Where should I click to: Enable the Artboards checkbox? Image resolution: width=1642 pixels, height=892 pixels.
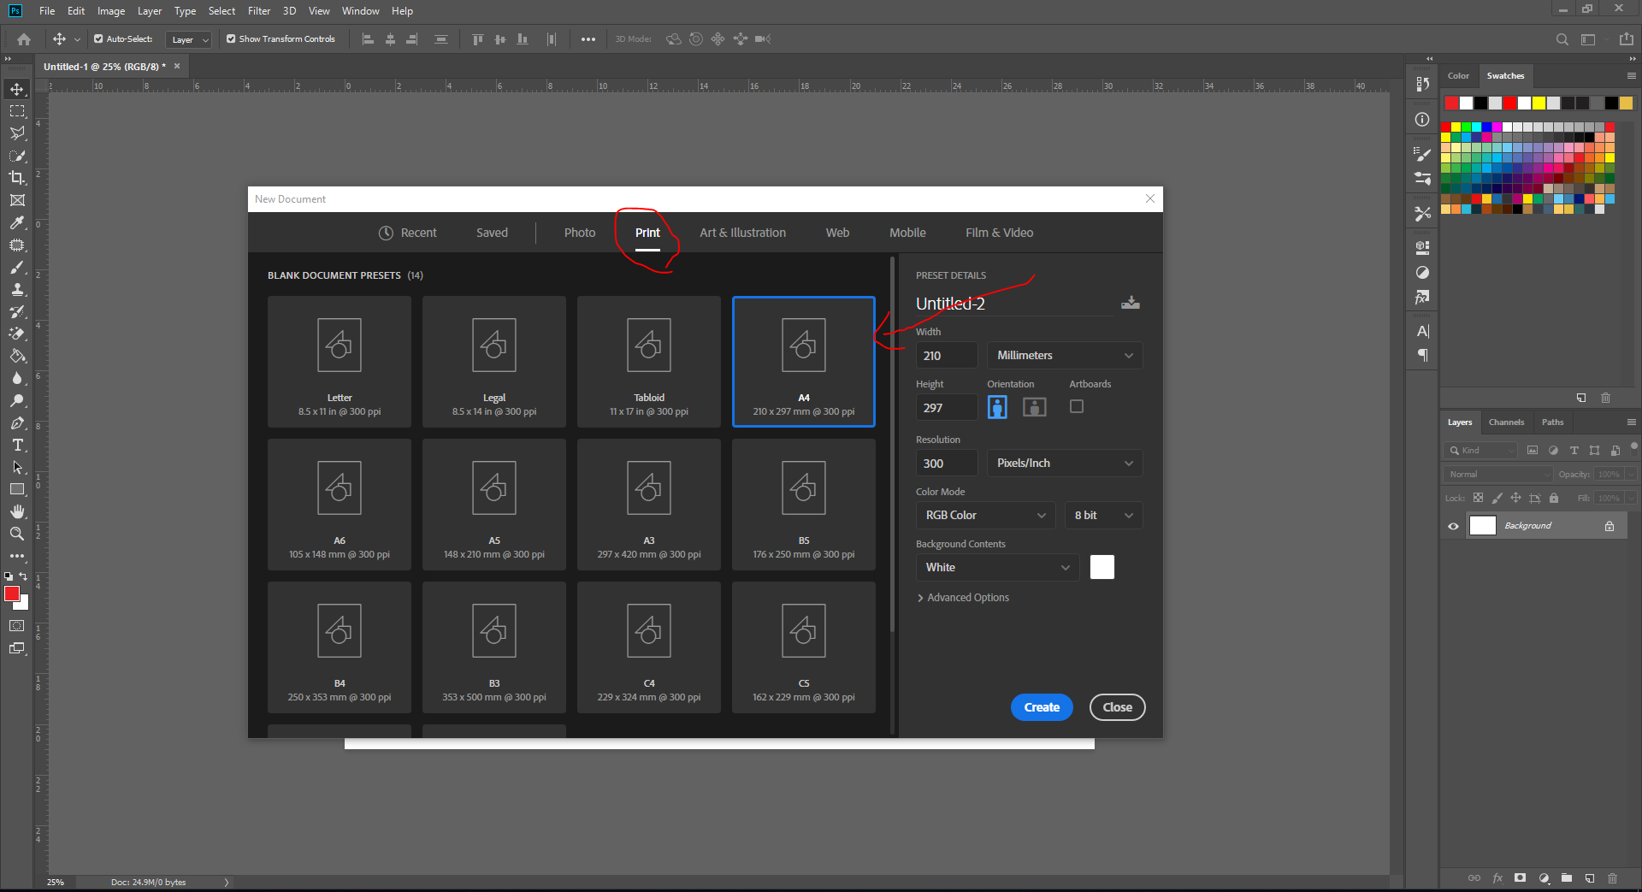(x=1077, y=406)
